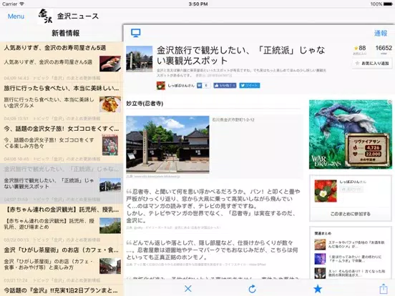Viewport: 395px width, 296px height.
Task: Click the このまとめに参加する button
Action: pos(351,214)
